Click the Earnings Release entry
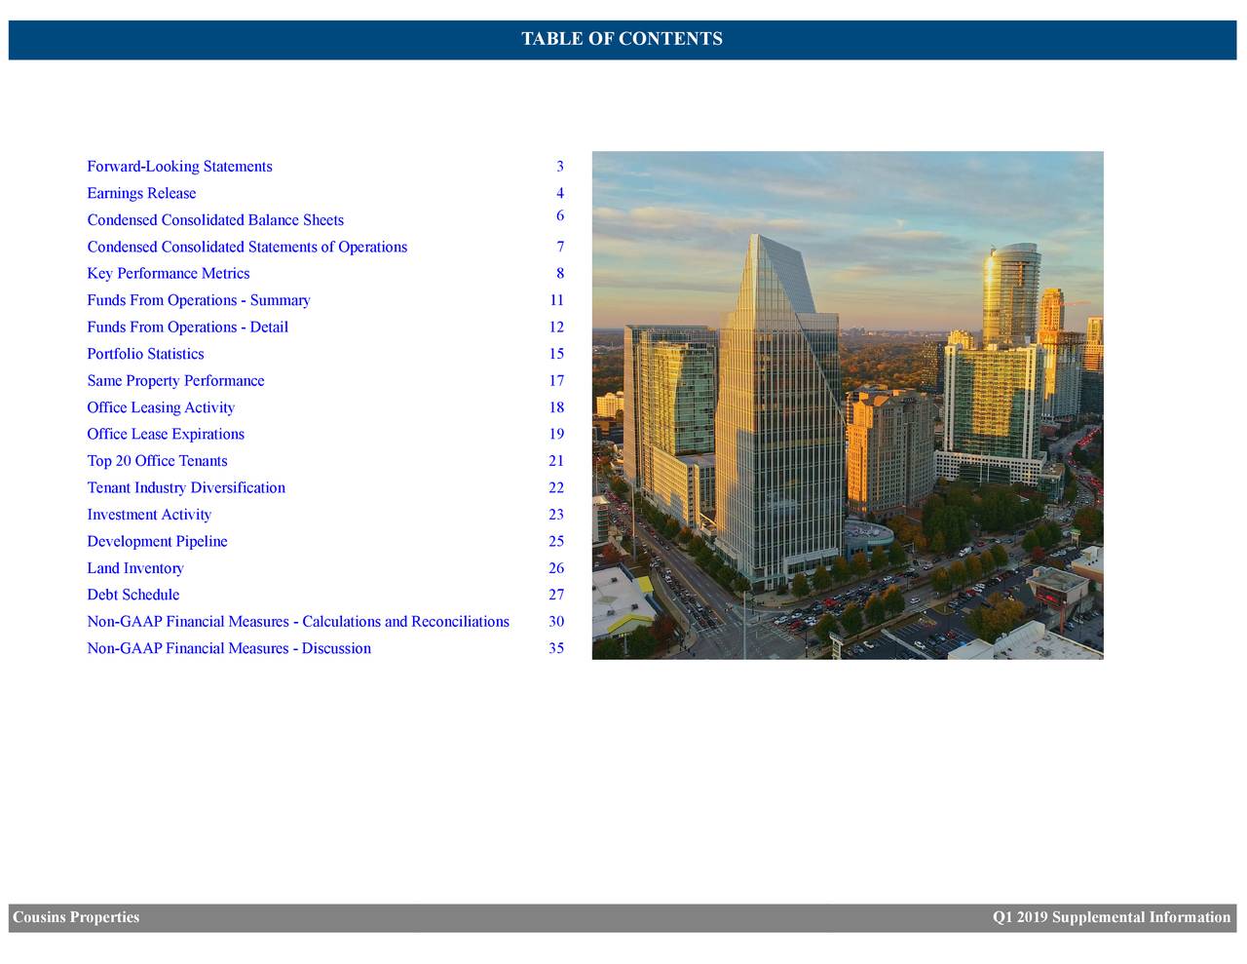1247x964 pixels. tap(140, 192)
